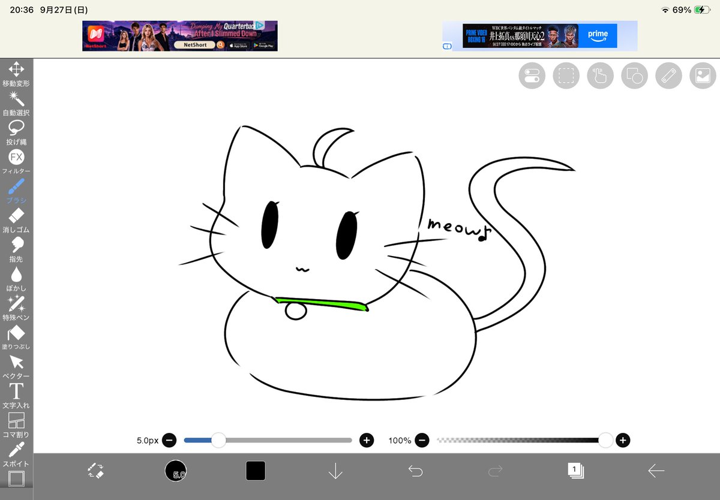Tap the down arrow to hide toolbar
Image resolution: width=720 pixels, height=500 pixels.
(x=335, y=471)
